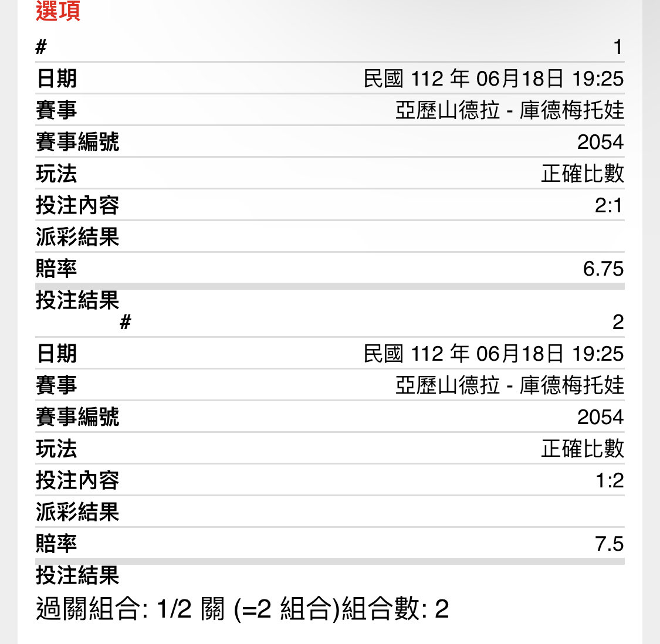Click the first 正確比數 play type value
This screenshot has width=660, height=644.
pyautogui.click(x=582, y=174)
